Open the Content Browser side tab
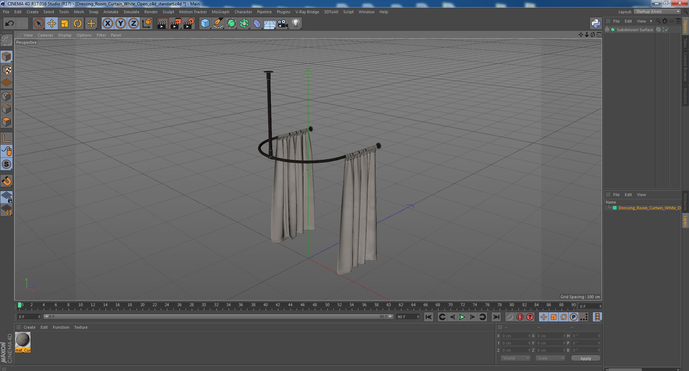Screen dimensions: 689x371 click(x=685, y=67)
